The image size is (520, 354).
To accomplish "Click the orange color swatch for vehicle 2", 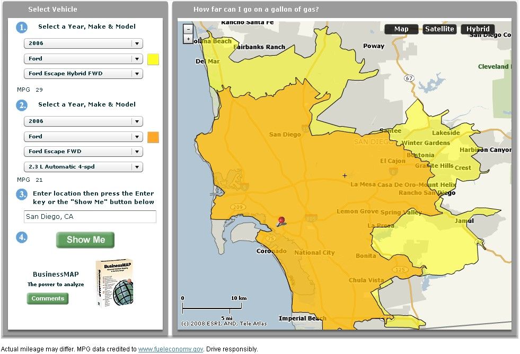I will tap(153, 137).
